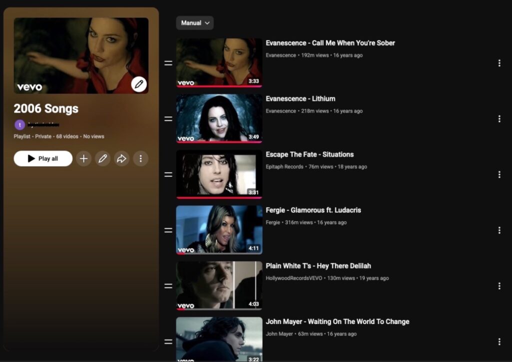The height and width of the screenshot is (362, 512).
Task: Open playlist more options beside share icon
Action: click(140, 158)
